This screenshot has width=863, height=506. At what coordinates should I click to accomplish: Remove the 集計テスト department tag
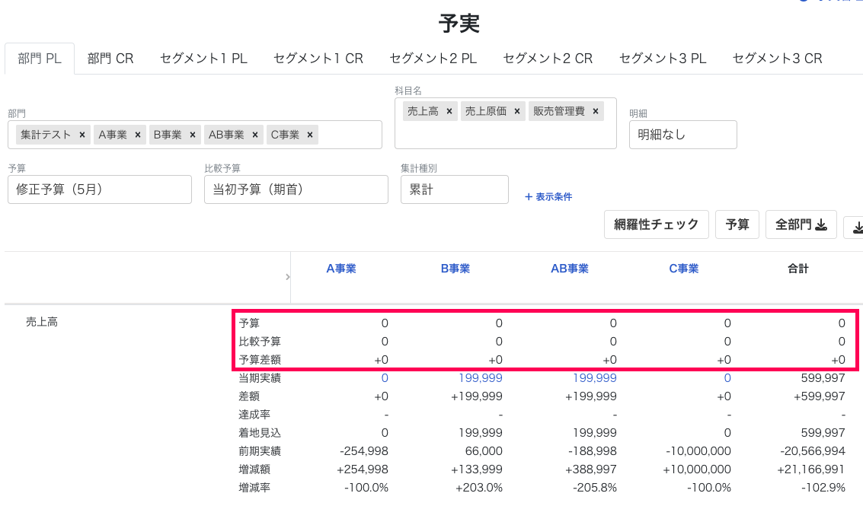(82, 135)
